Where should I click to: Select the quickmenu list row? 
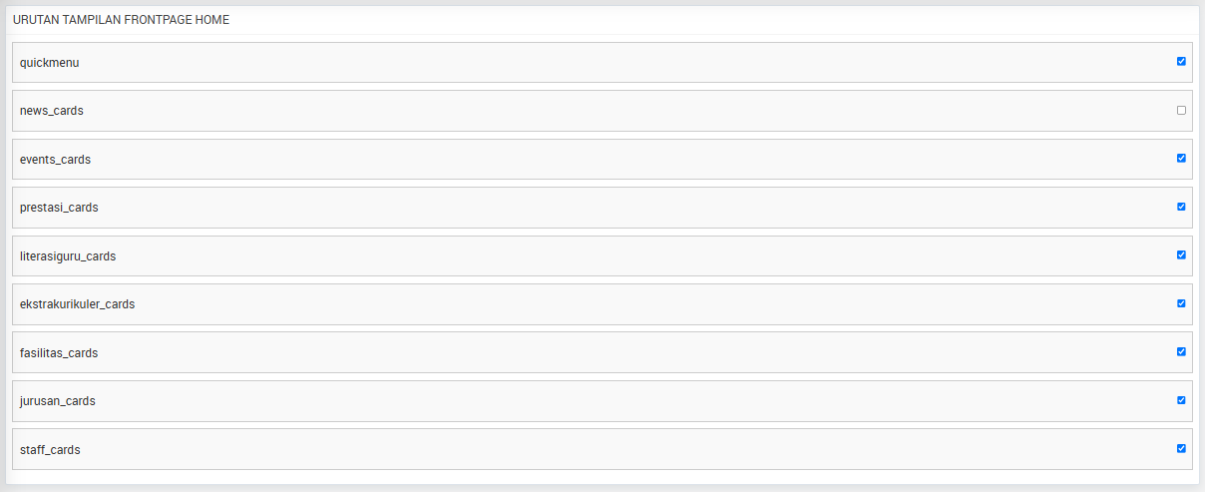pyautogui.click(x=602, y=62)
